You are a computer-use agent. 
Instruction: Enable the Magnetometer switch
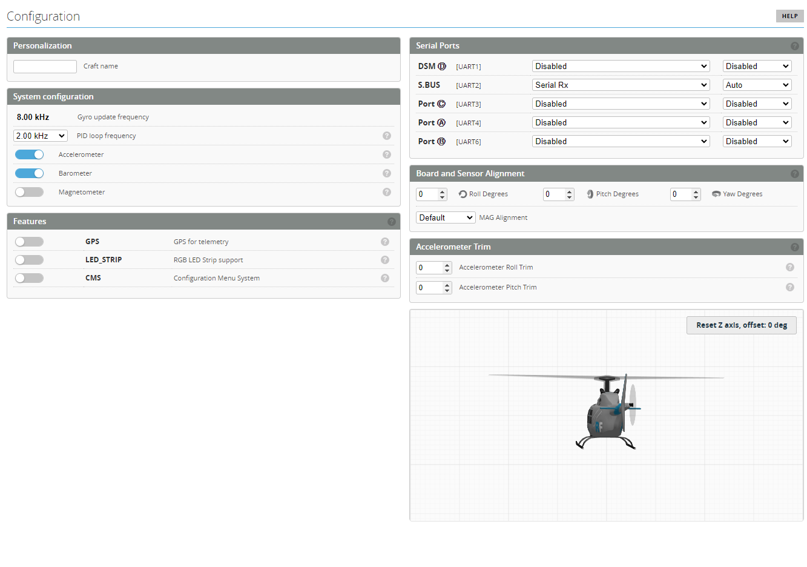[30, 192]
